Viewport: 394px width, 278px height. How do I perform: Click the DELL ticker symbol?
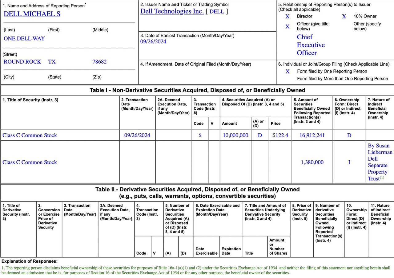217,12
